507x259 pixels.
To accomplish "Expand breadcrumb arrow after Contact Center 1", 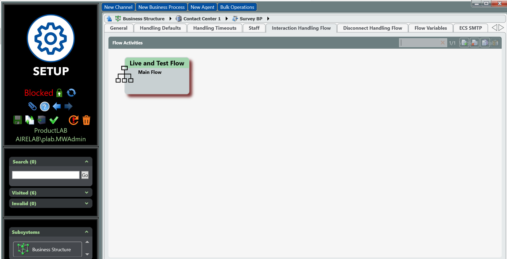I will pos(227,19).
